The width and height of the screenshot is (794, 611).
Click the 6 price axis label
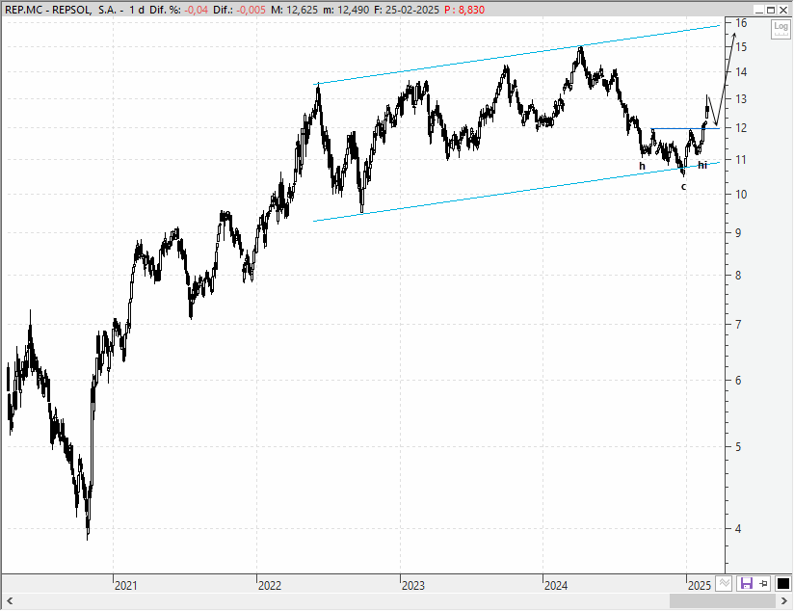pyautogui.click(x=738, y=381)
